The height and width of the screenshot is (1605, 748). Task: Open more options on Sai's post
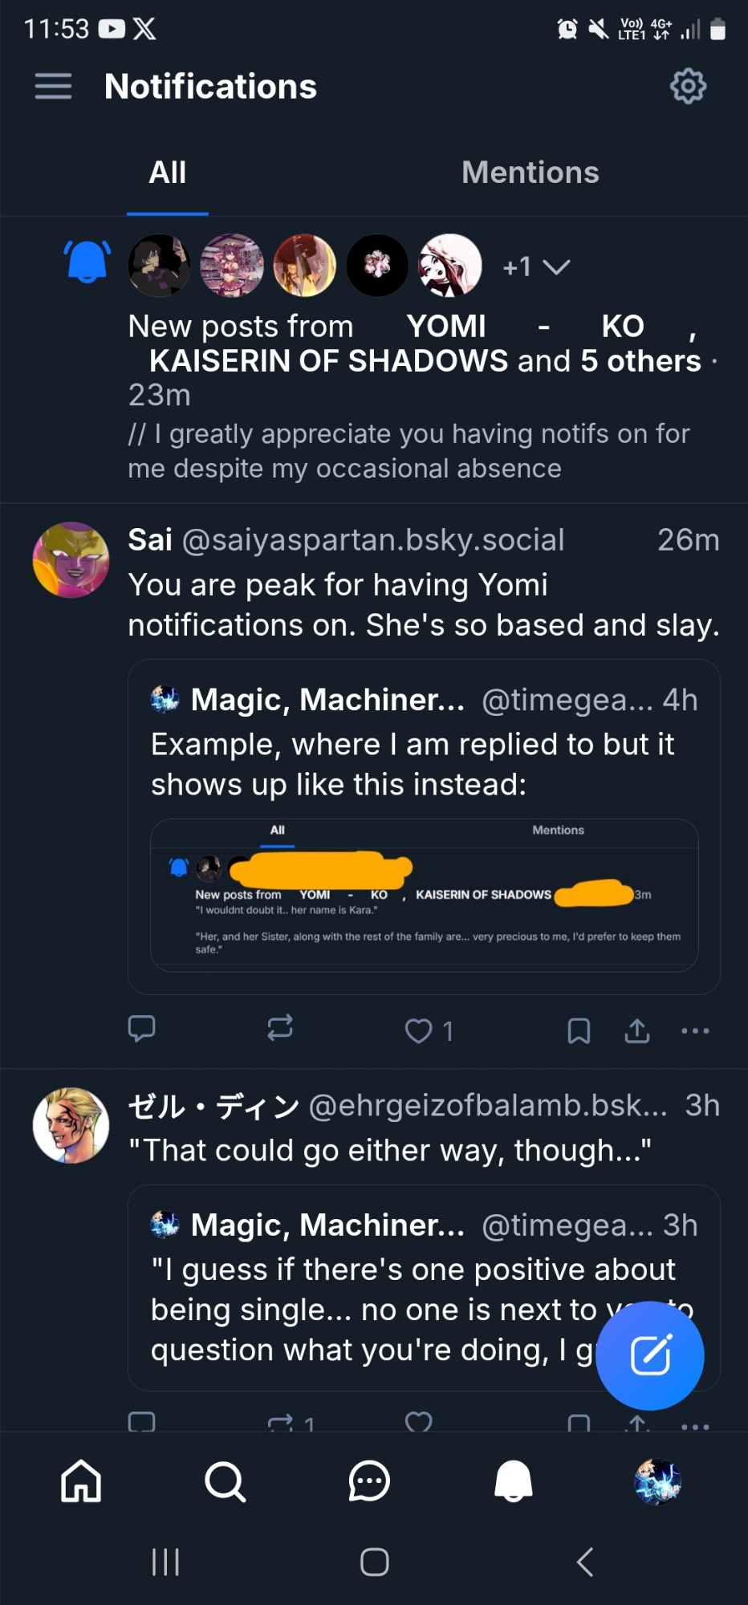[x=695, y=1030]
